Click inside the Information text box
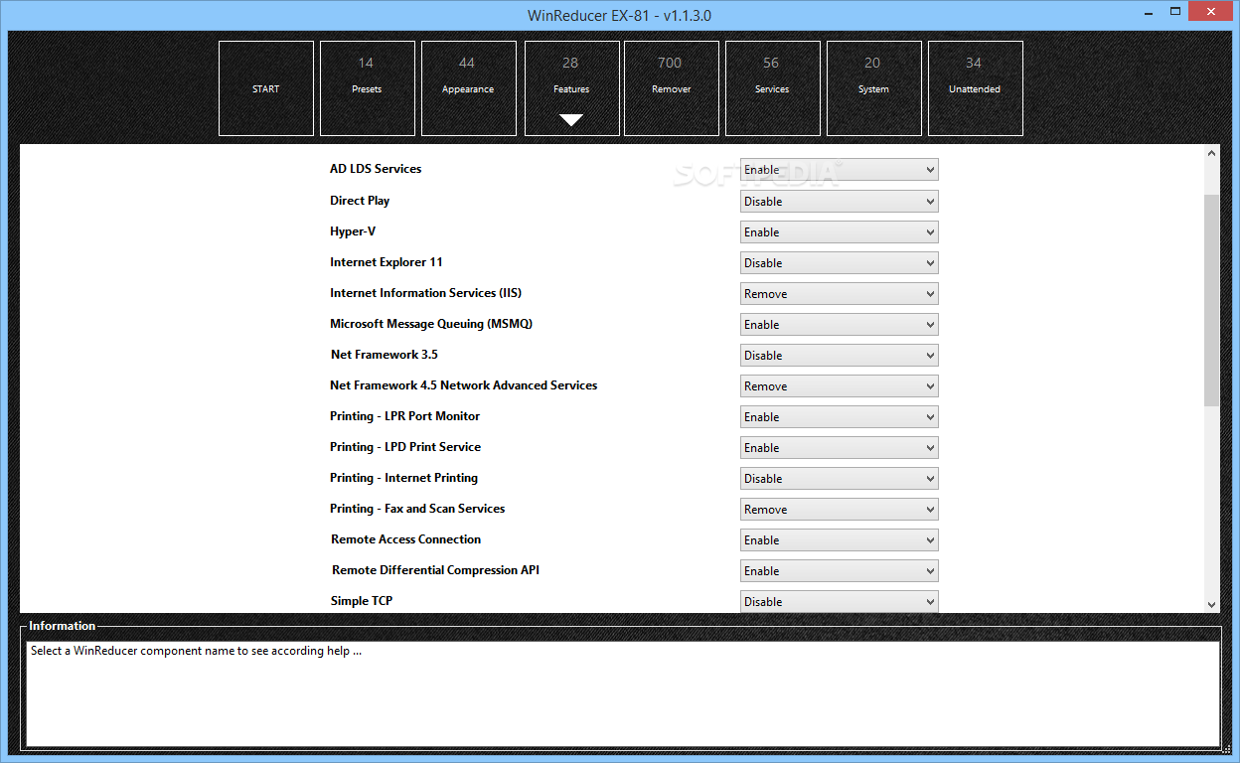Image resolution: width=1240 pixels, height=763 pixels. click(623, 693)
